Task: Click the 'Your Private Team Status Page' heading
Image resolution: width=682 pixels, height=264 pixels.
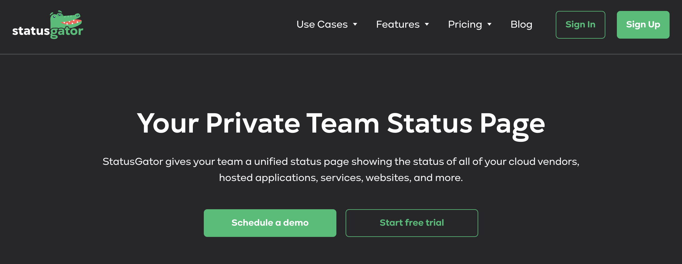Action: [x=341, y=125]
